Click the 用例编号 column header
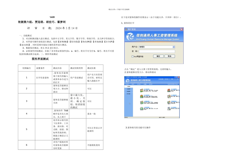The image size is (238, 168). pyautogui.click(x=27, y=68)
